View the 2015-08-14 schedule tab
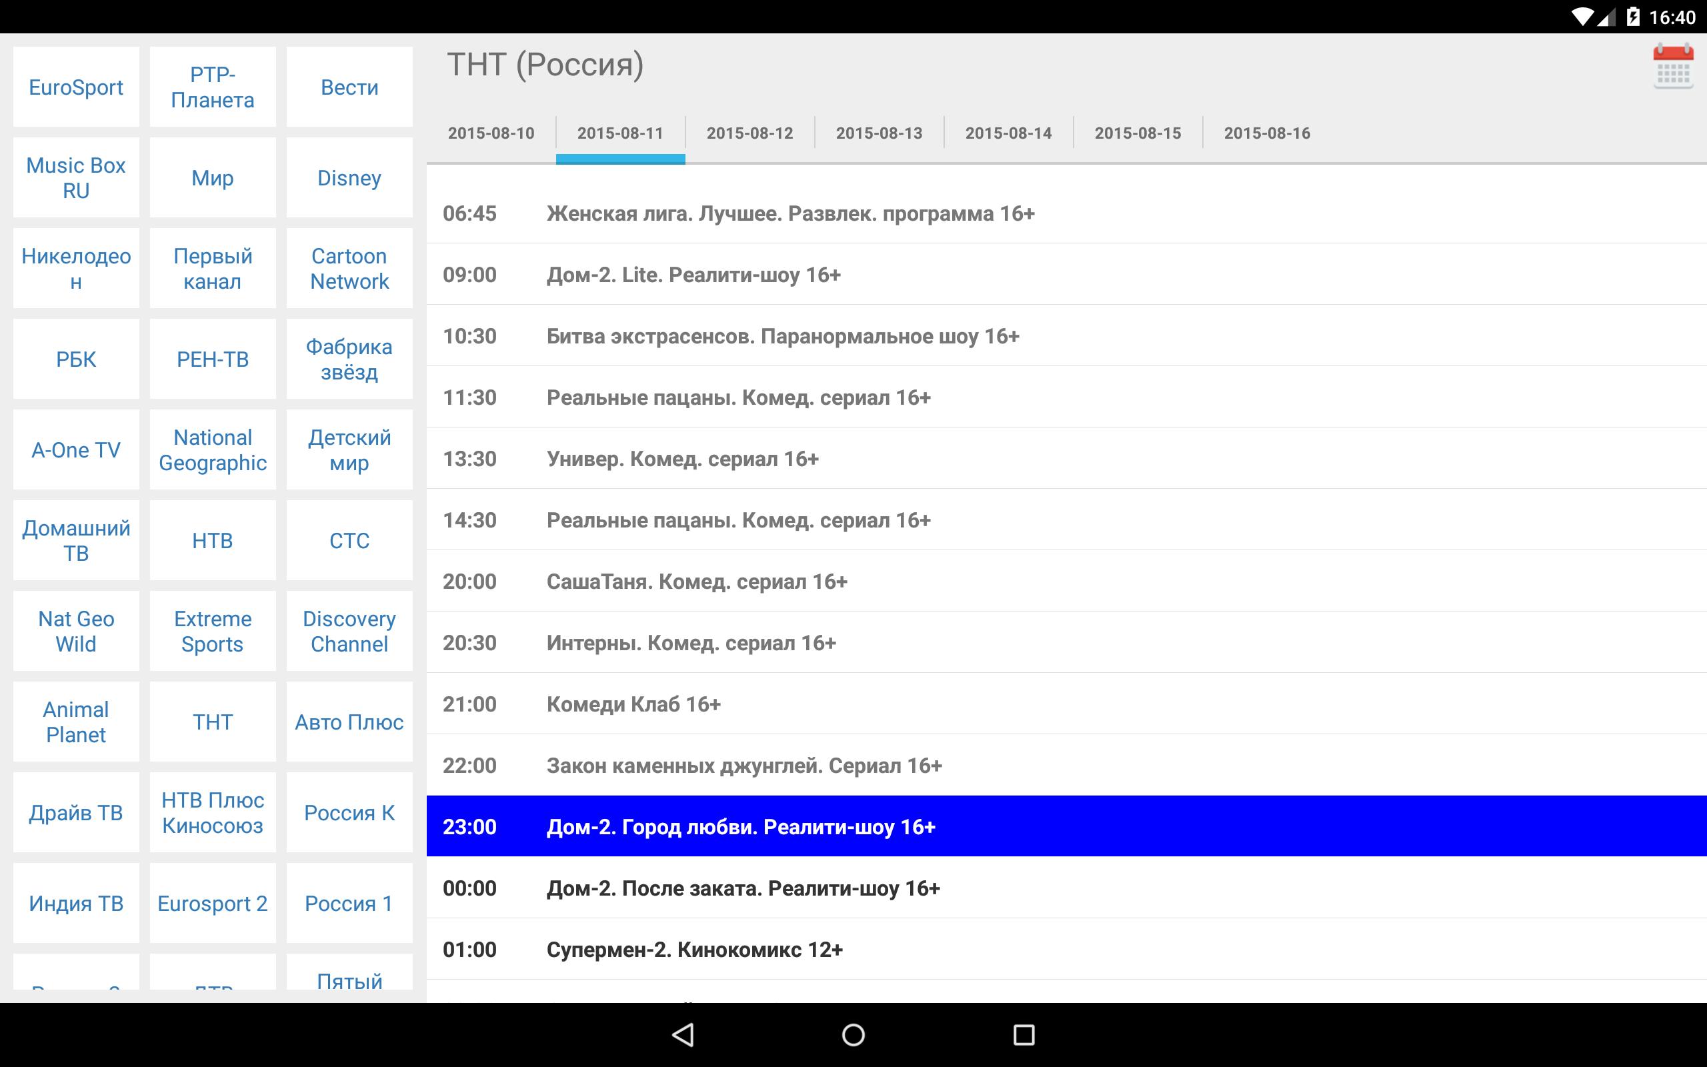The width and height of the screenshot is (1707, 1067). (1008, 133)
